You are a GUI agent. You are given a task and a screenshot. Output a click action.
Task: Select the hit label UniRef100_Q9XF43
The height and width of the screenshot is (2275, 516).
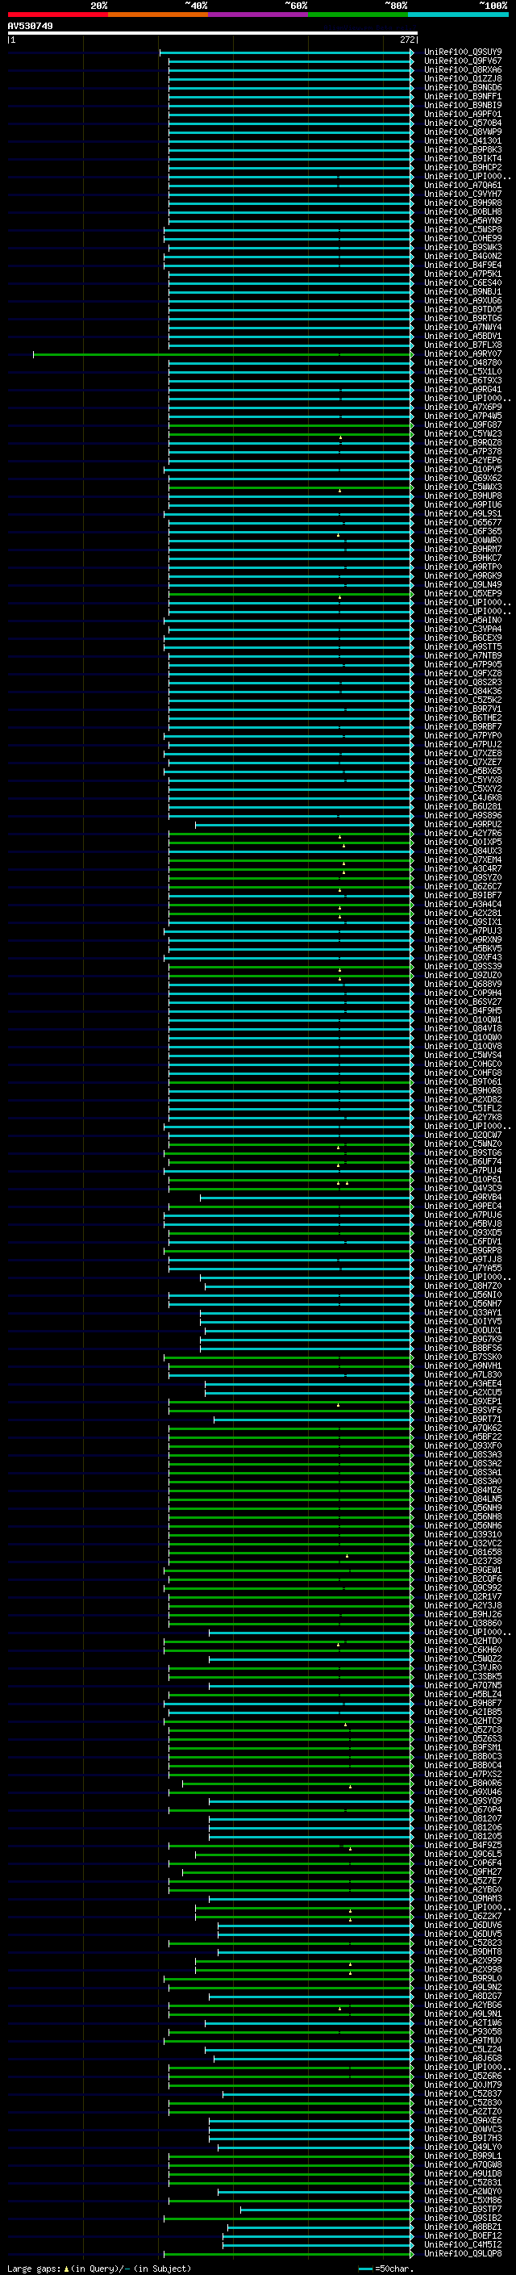[x=463, y=957]
